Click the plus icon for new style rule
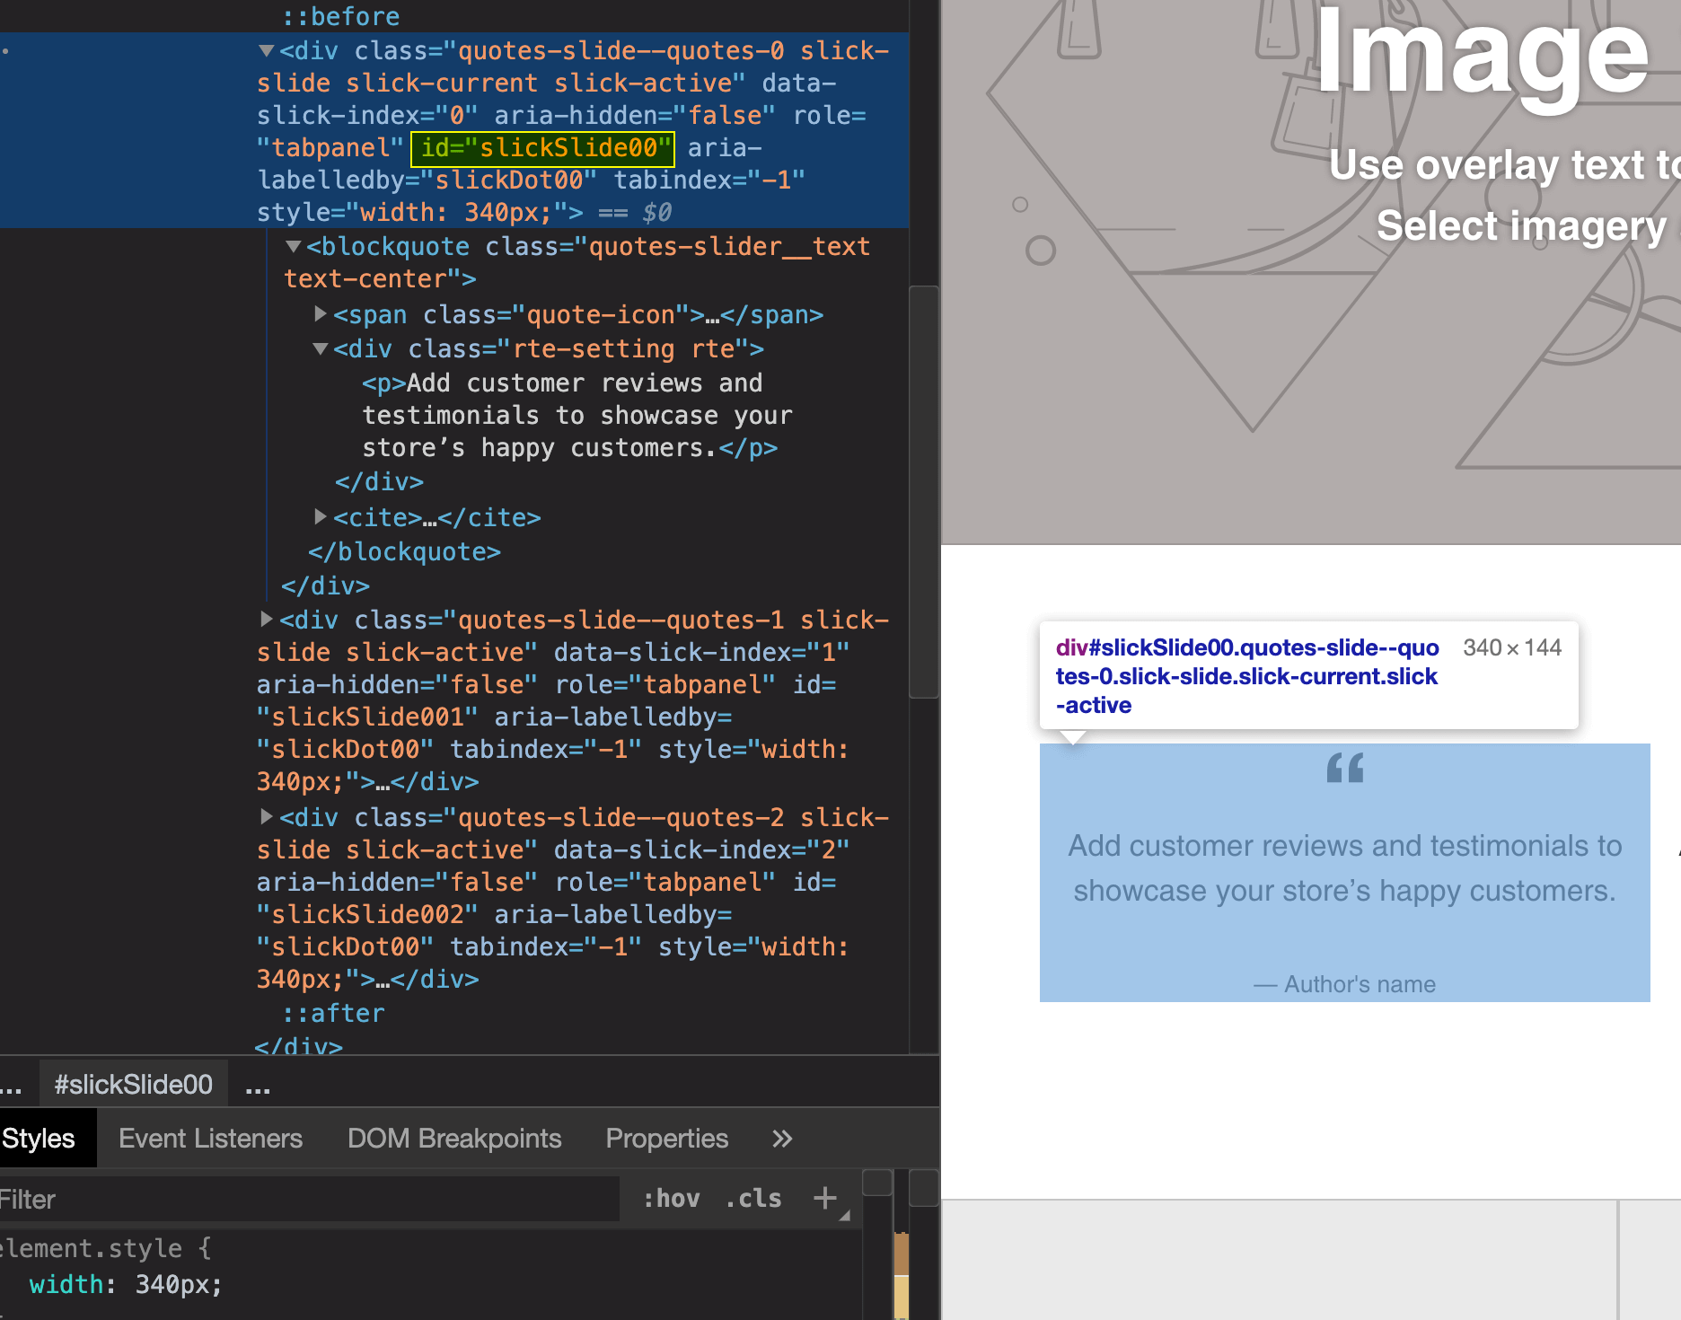The height and width of the screenshot is (1320, 1681). pyautogui.click(x=824, y=1198)
